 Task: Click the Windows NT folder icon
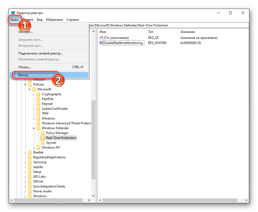pos(38,148)
